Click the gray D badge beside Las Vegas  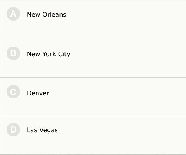[13, 129]
